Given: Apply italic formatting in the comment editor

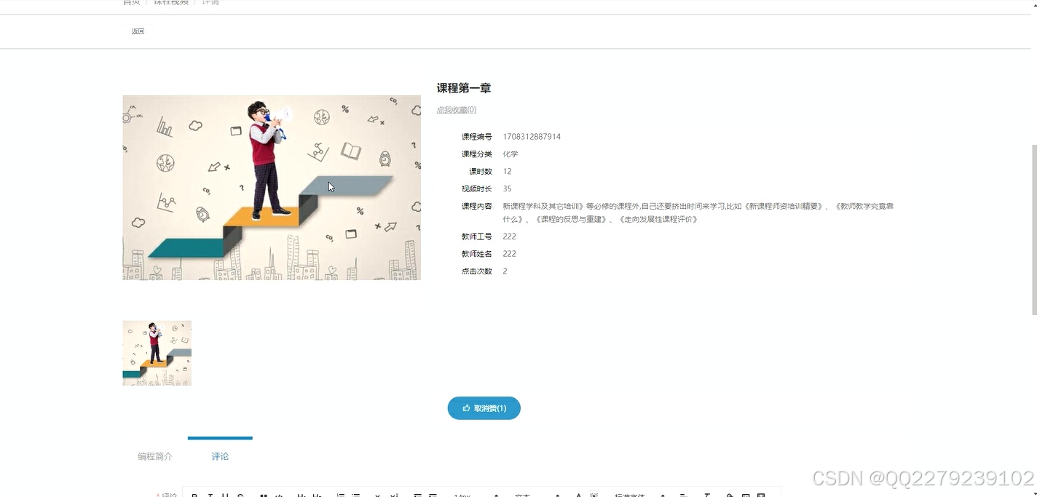Looking at the screenshot, I should [211, 493].
